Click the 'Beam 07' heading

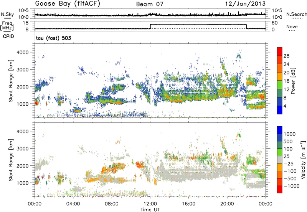click(x=150, y=4)
